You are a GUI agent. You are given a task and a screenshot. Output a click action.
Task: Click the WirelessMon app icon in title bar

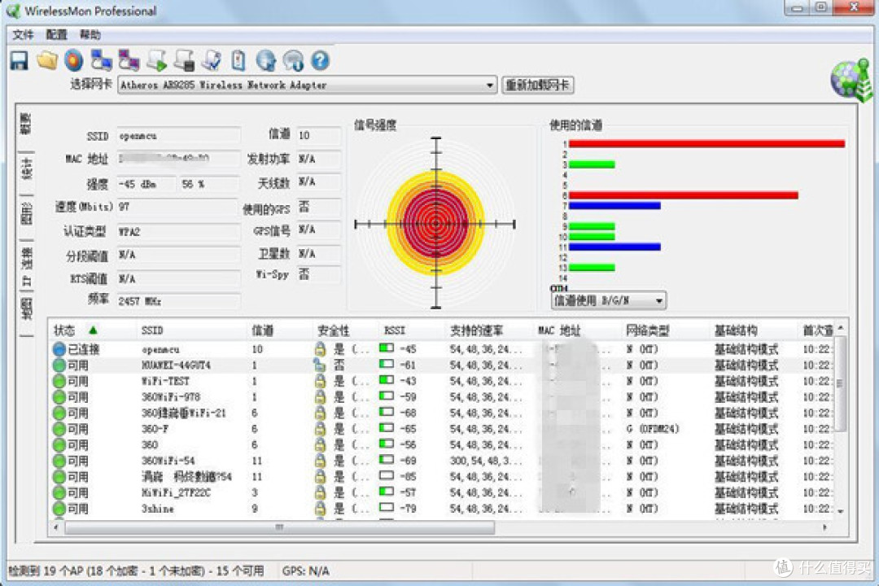(x=12, y=11)
